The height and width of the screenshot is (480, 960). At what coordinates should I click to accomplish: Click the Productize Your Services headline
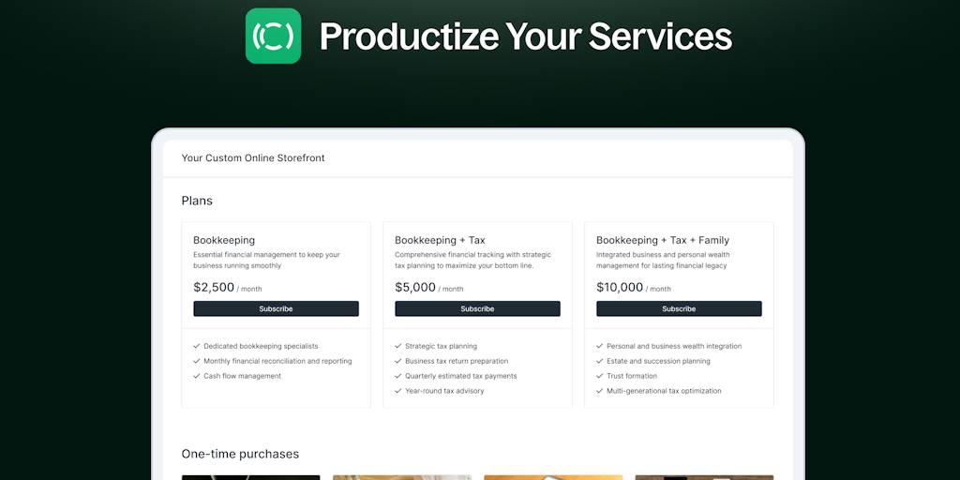click(525, 37)
